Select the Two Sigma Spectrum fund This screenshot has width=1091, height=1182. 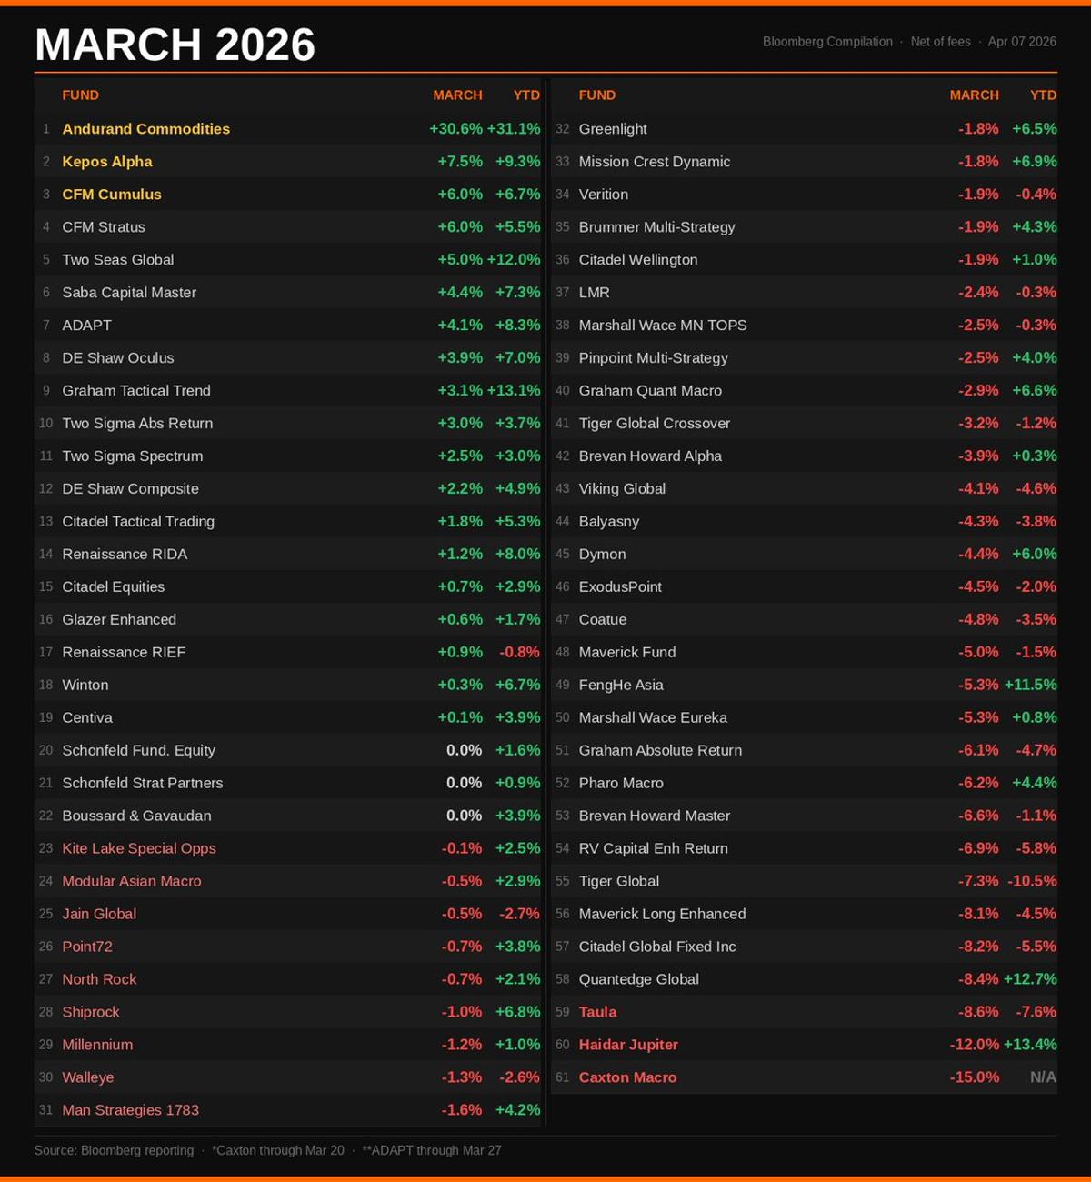[x=132, y=456]
